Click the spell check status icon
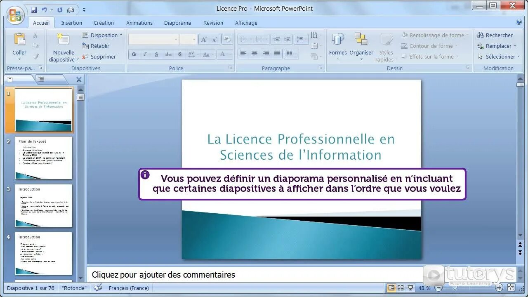The height and width of the screenshot is (297, 528). click(98, 288)
